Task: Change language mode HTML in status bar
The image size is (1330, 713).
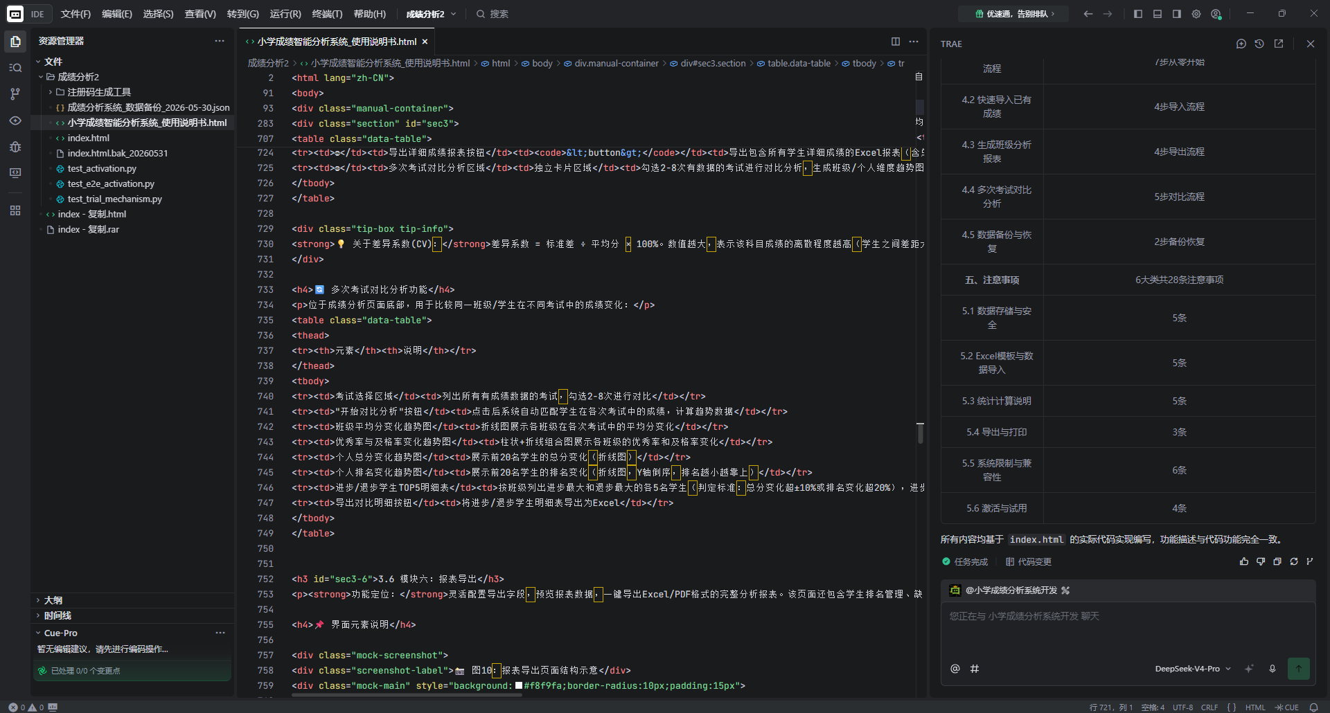Action: point(1255,707)
